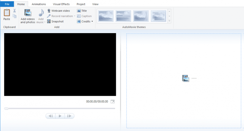Switch to the Animations tab
The width and height of the screenshot is (244, 131).
pyautogui.click(x=39, y=4)
